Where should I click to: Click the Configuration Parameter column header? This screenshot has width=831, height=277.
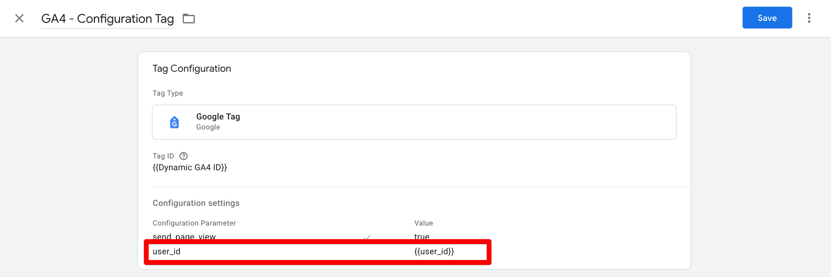(x=194, y=223)
